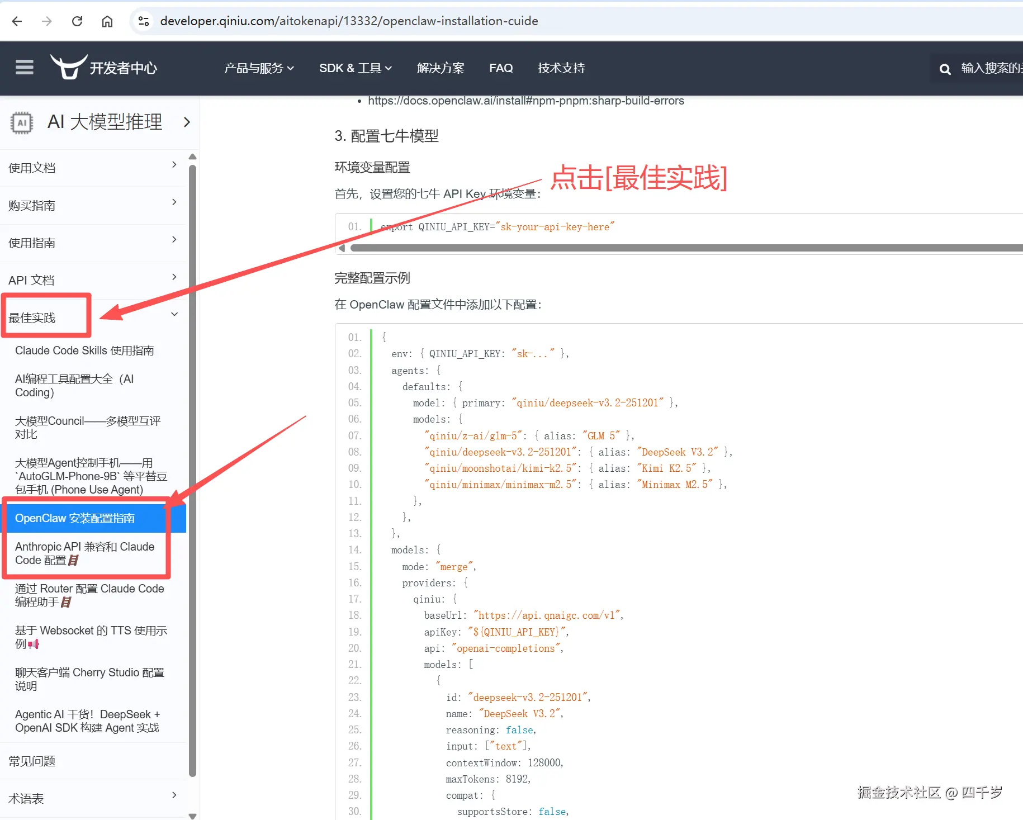Click the 技术支持 menu item
The width and height of the screenshot is (1023, 820).
click(561, 68)
